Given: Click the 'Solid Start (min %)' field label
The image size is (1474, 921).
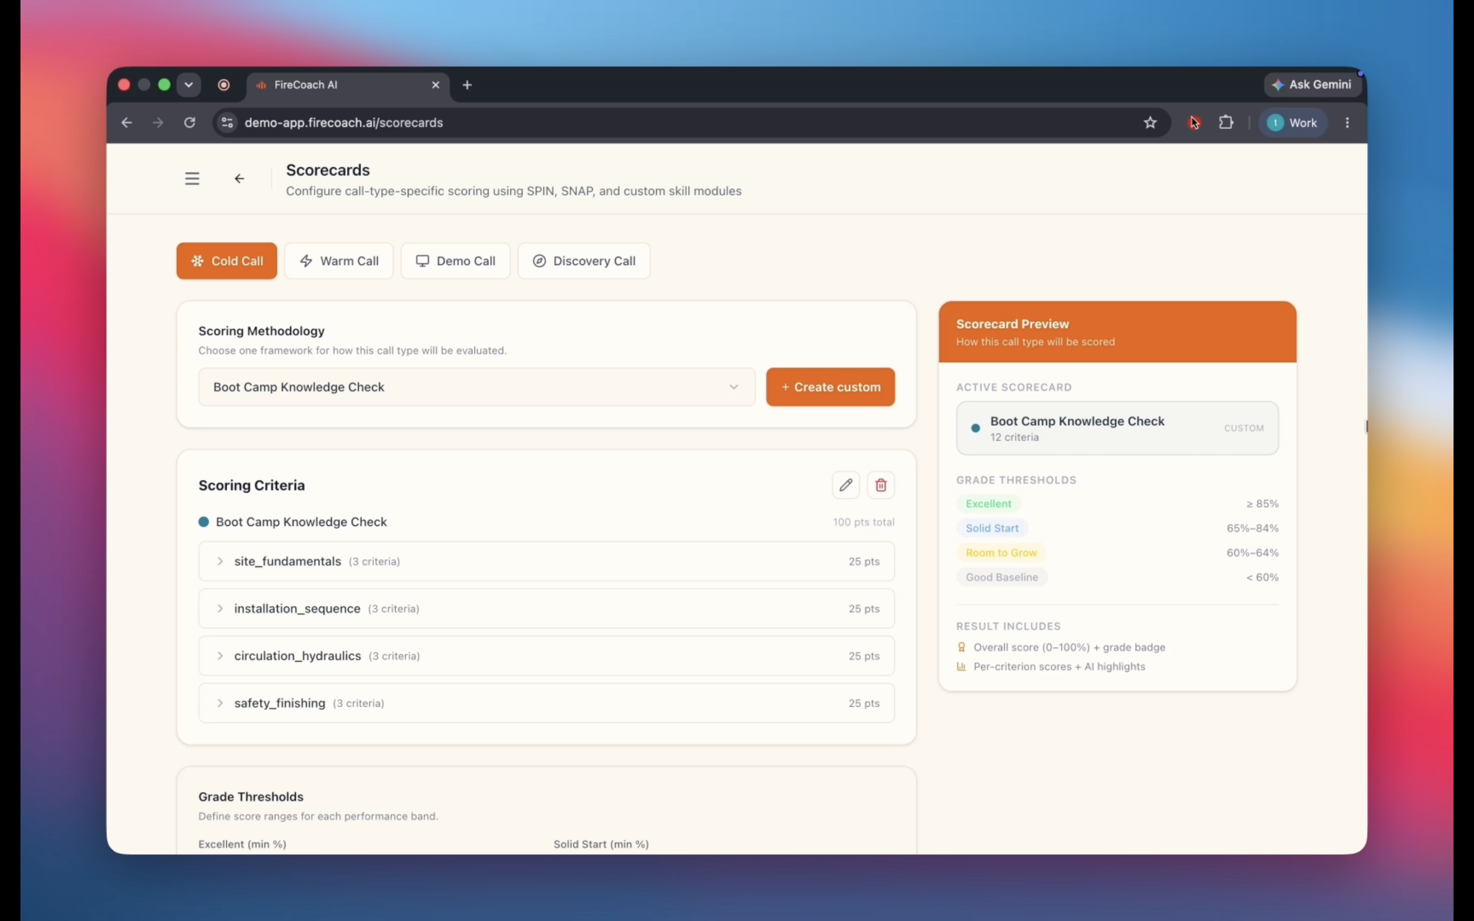Looking at the screenshot, I should tap(601, 844).
